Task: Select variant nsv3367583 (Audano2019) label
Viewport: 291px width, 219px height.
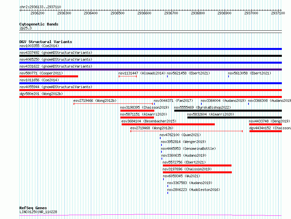Action: pyautogui.click(x=190, y=183)
